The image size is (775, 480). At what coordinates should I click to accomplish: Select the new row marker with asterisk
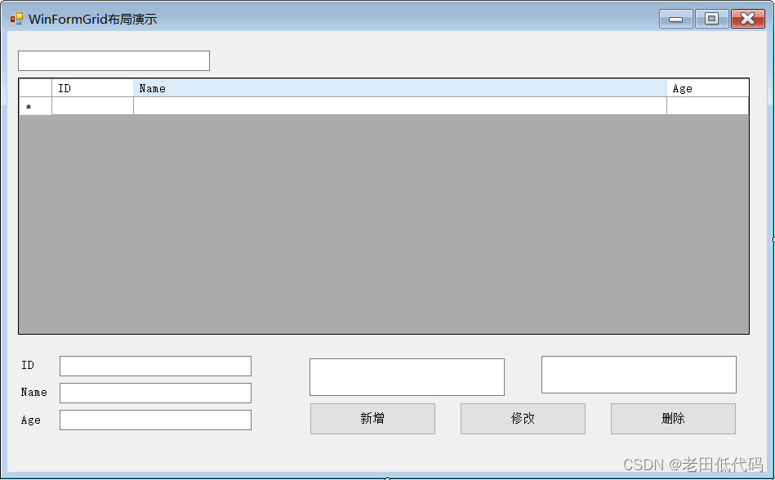coord(36,106)
